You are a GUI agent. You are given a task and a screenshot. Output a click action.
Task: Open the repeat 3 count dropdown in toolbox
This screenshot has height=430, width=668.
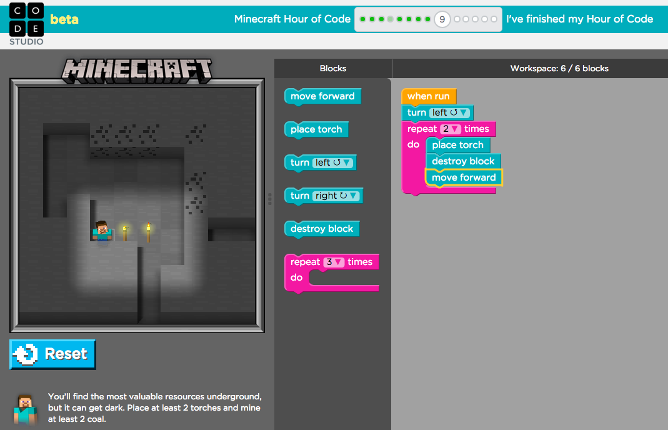click(x=334, y=262)
